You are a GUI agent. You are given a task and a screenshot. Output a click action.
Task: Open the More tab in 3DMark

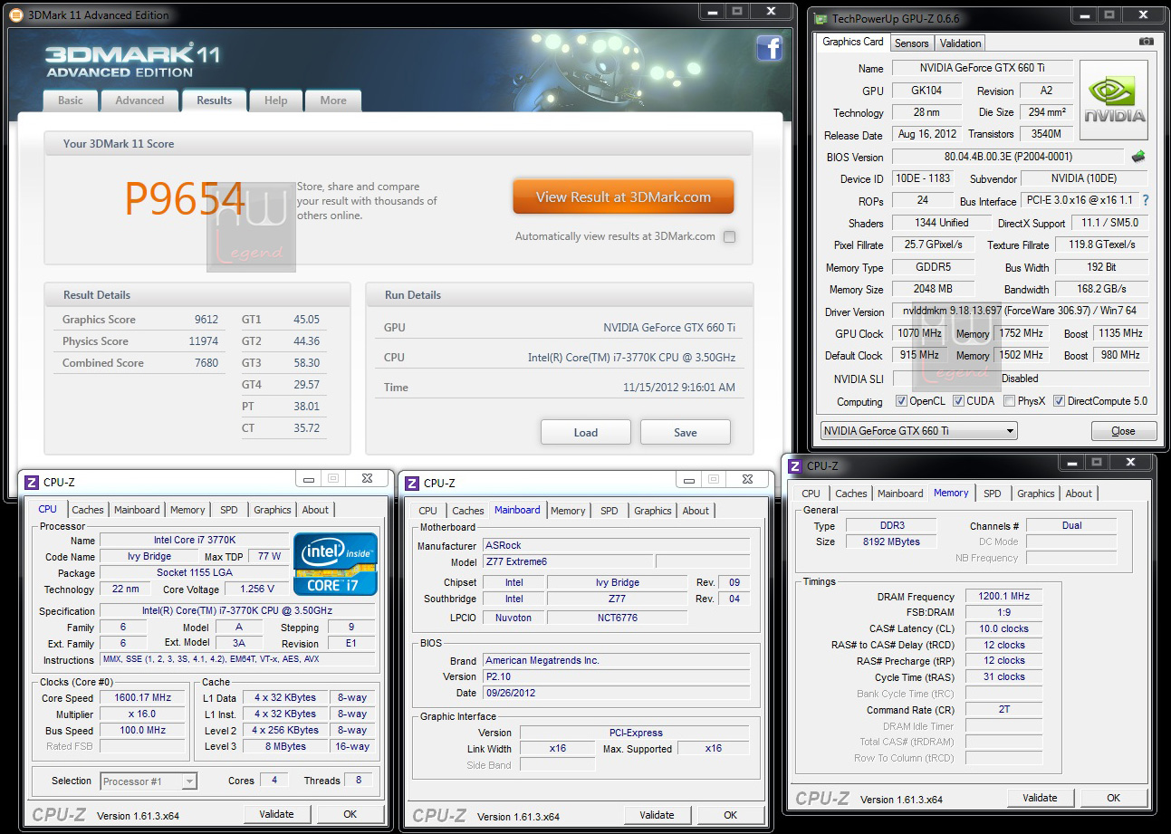[x=333, y=101]
